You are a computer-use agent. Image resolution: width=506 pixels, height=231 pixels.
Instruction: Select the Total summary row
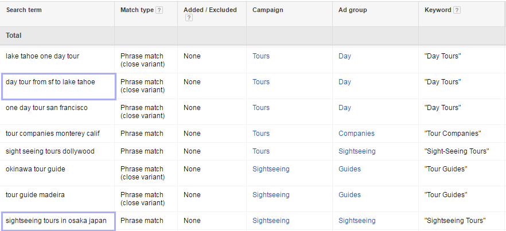click(x=253, y=36)
